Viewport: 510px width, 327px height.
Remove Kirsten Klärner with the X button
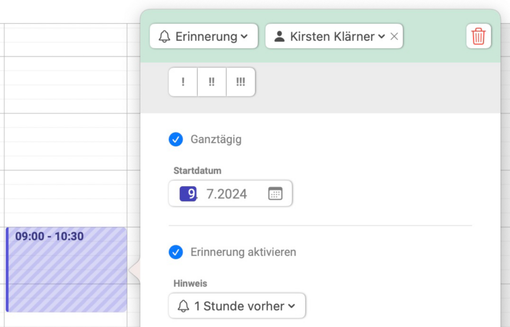[394, 36]
